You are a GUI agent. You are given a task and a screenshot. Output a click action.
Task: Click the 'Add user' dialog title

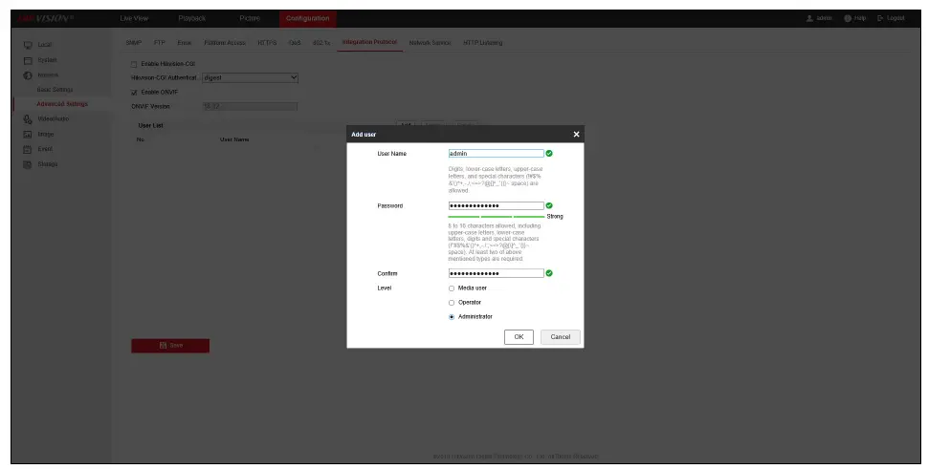[x=364, y=135]
